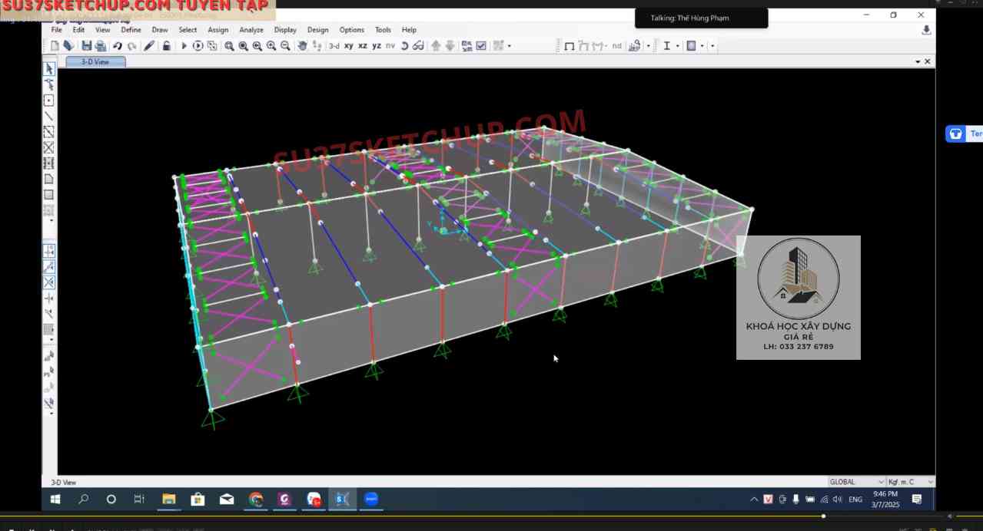Switch to the xz plane view
983x531 pixels.
pyautogui.click(x=363, y=46)
